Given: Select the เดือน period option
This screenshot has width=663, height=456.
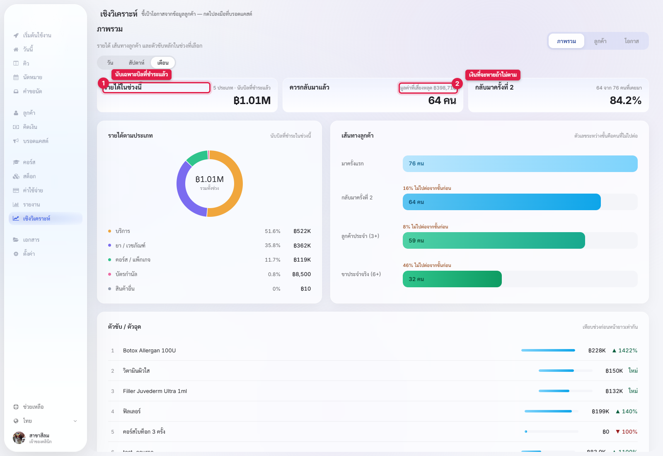Looking at the screenshot, I should click(x=163, y=63).
